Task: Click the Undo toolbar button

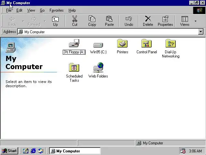Action: pos(129,21)
